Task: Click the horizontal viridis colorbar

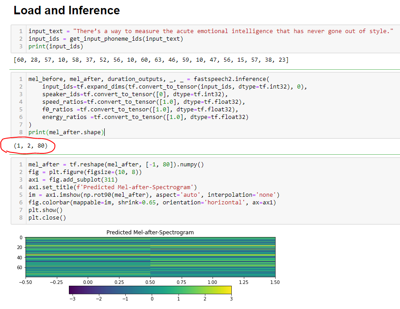Action: 150,290
